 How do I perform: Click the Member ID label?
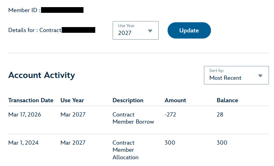pyautogui.click(x=24, y=10)
